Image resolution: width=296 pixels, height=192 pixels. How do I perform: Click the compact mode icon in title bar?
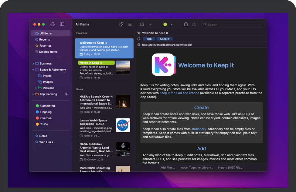pos(53,24)
